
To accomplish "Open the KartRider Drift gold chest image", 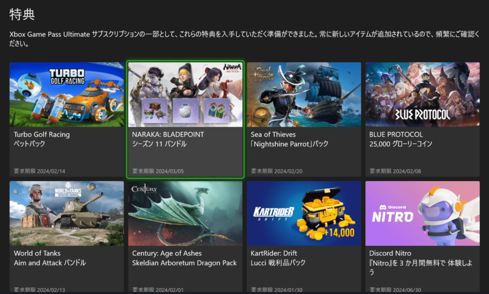I will click(x=304, y=213).
